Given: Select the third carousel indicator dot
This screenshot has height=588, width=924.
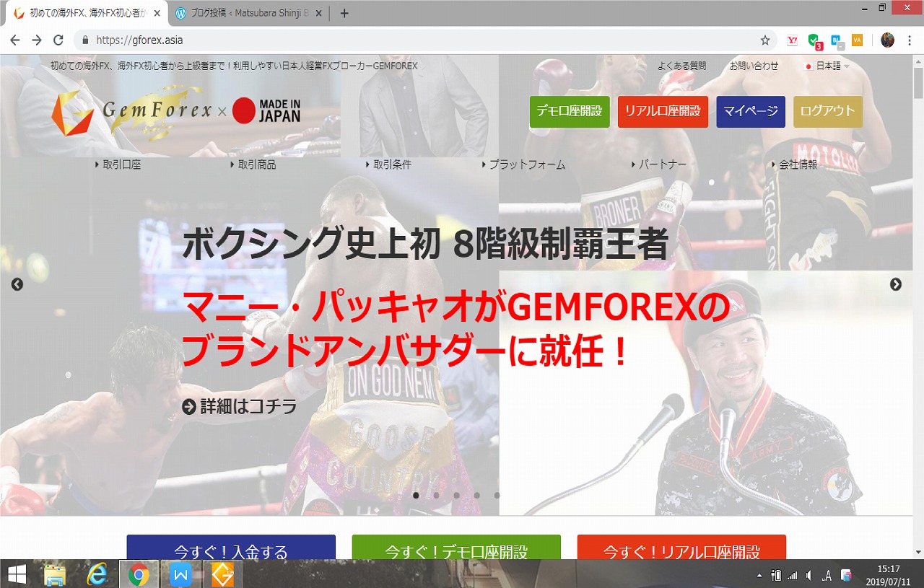Looking at the screenshot, I should coord(456,496).
